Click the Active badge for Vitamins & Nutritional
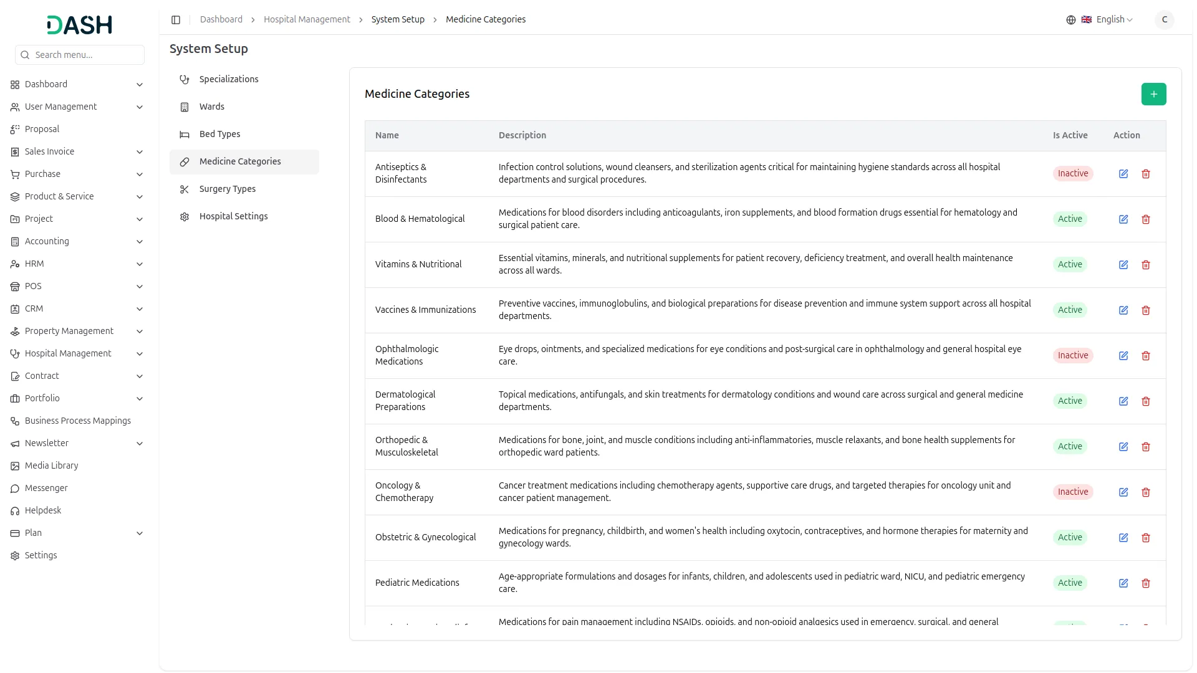The image size is (1197, 673). (1070, 264)
